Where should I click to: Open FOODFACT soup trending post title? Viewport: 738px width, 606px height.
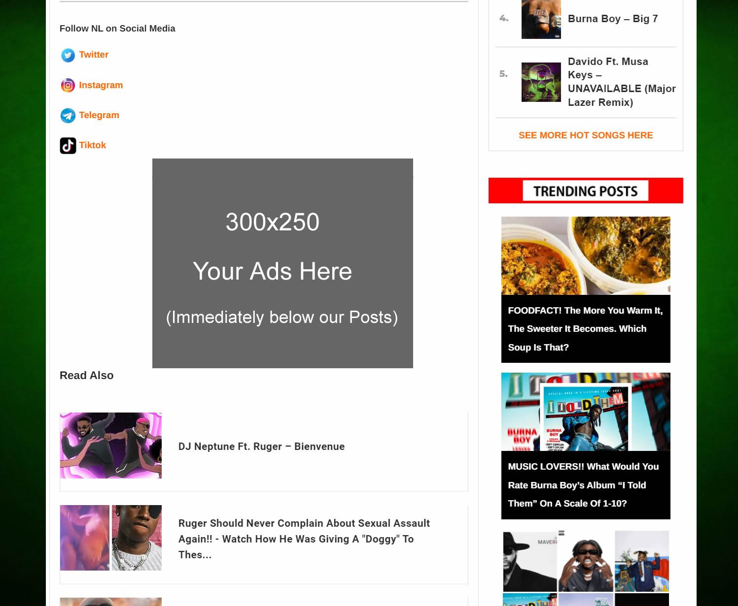click(586, 329)
